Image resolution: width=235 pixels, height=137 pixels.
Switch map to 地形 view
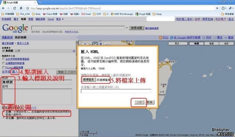coord(227,43)
